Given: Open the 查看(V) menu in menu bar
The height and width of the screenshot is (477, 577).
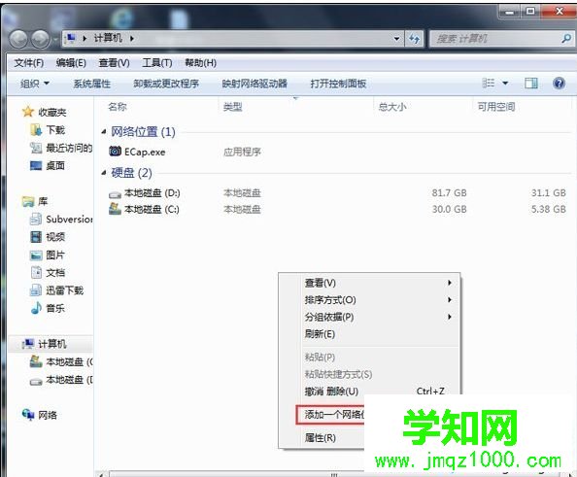Looking at the screenshot, I should coord(114,63).
